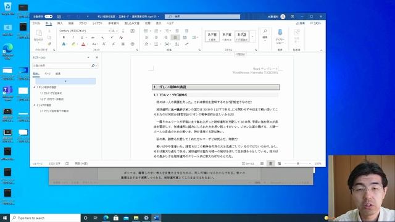Viewport: 395px width, 222px height.
Task: Toggle the highlighted Justify alignment button
Action: [x=175, y=37]
